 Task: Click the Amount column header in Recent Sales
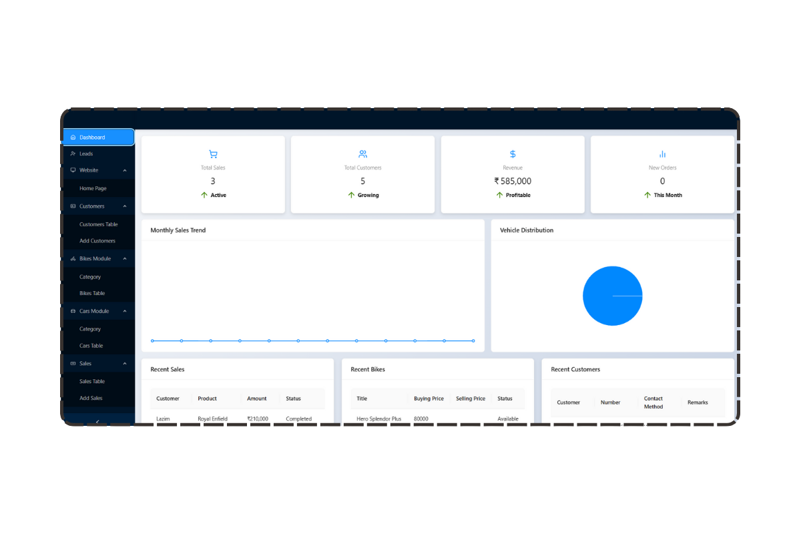tap(256, 398)
